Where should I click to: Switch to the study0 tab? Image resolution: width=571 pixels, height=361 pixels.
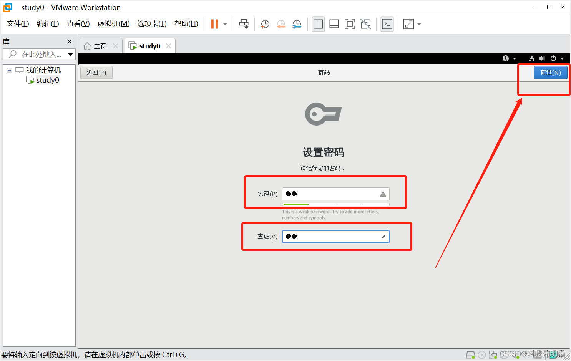[149, 46]
